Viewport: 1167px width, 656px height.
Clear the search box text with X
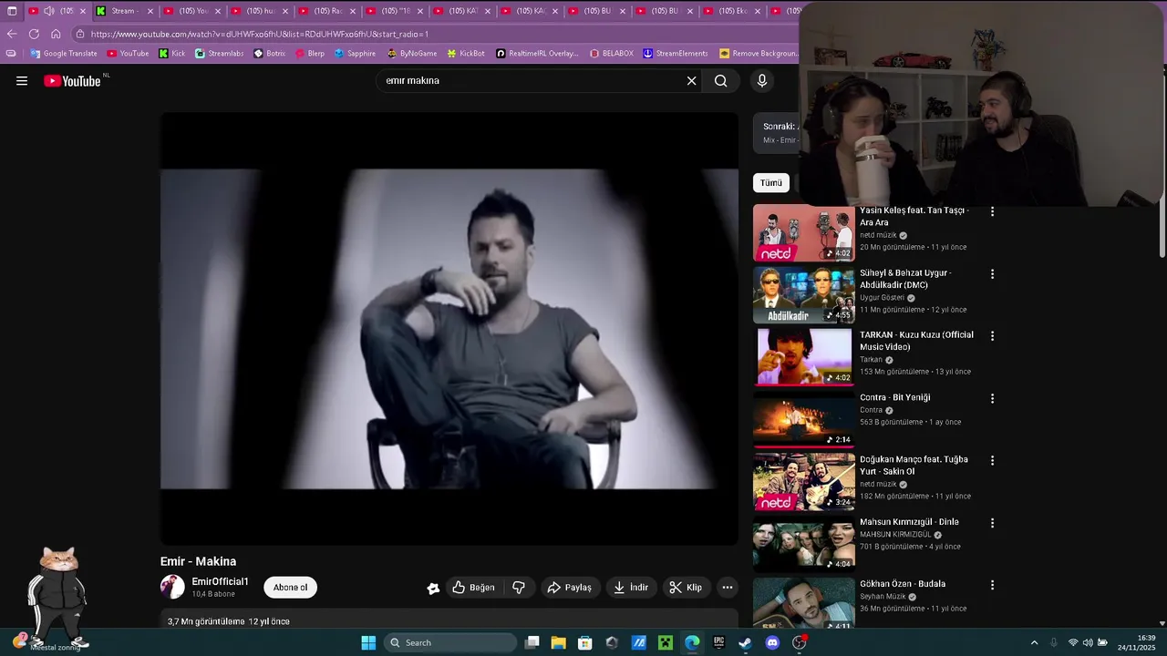(x=691, y=81)
